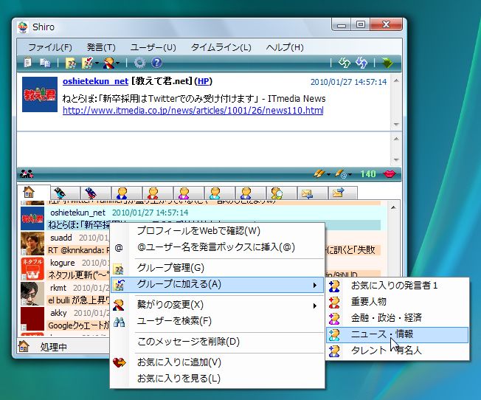Image resolution: width=481 pixels, height=400 pixels.
Task: Click the blue question mark help icon
Action: (156, 63)
